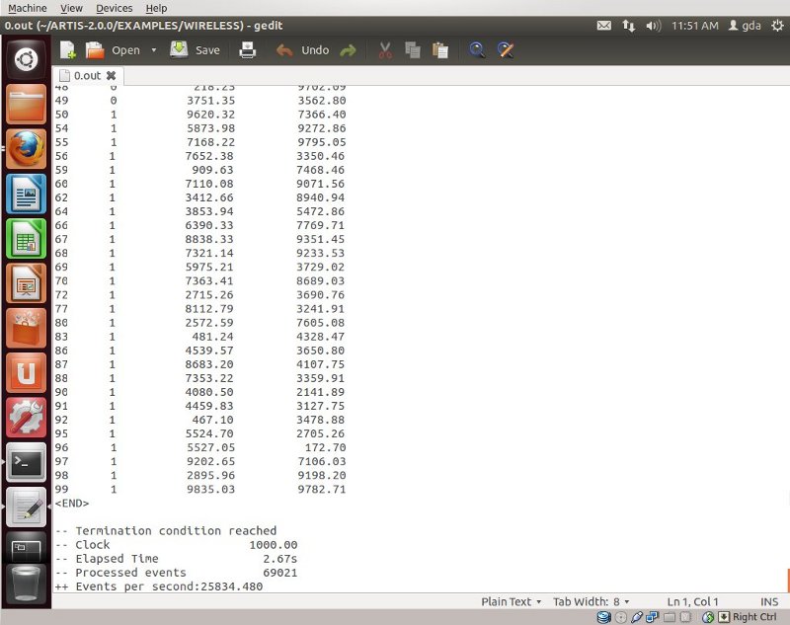Open the sound volume indicator
Screen dimensions: 790x625
652,26
